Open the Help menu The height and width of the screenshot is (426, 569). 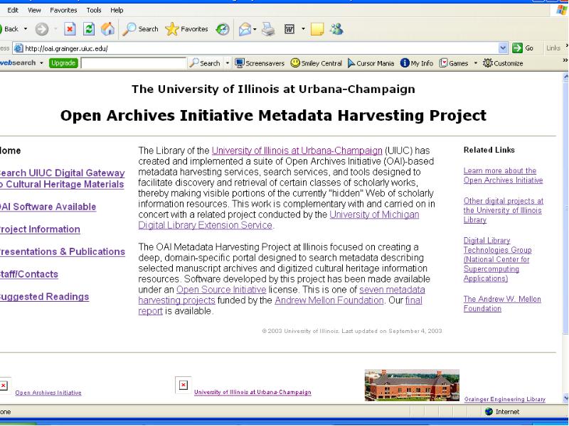coord(117,10)
